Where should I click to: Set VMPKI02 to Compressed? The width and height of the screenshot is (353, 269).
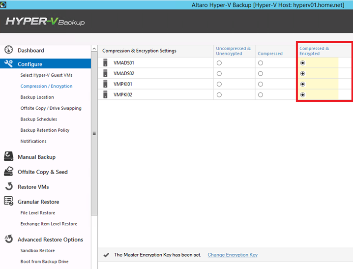pos(261,95)
